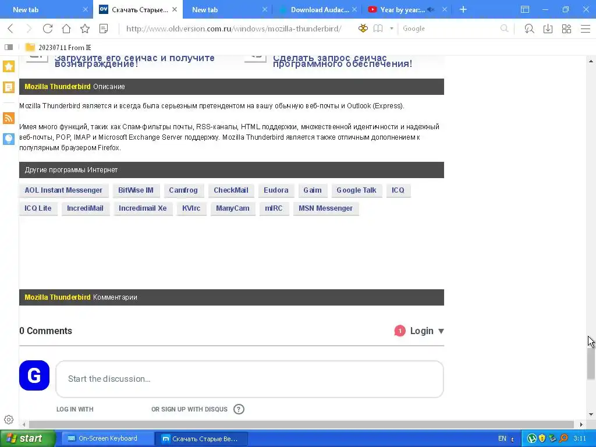Image resolution: width=596 pixels, height=447 pixels.
Task: Focus the Google search box
Action: pos(450,29)
